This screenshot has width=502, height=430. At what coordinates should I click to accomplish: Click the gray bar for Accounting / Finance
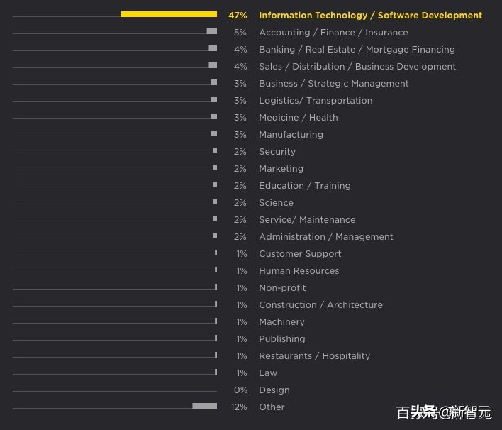[211, 31]
